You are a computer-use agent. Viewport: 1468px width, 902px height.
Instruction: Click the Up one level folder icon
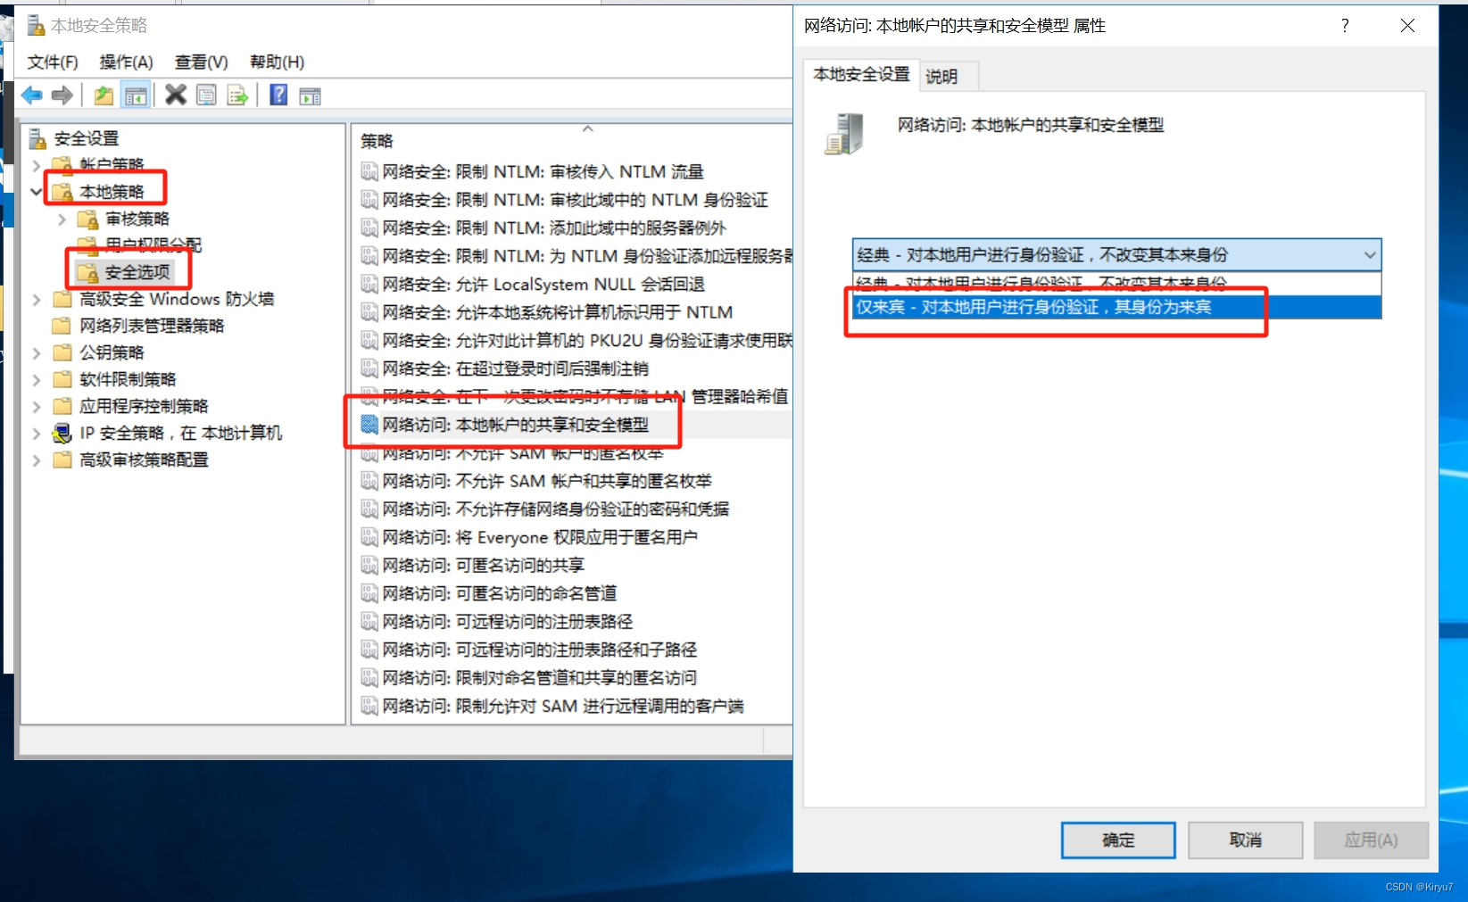(x=104, y=95)
